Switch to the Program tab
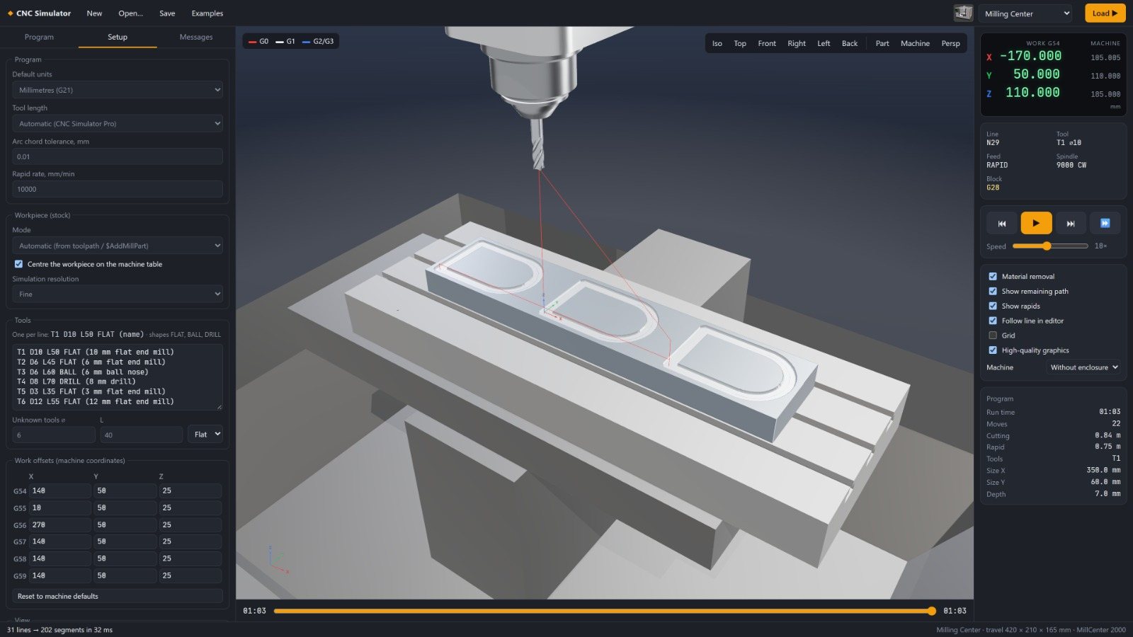This screenshot has height=637, width=1133. (x=39, y=37)
